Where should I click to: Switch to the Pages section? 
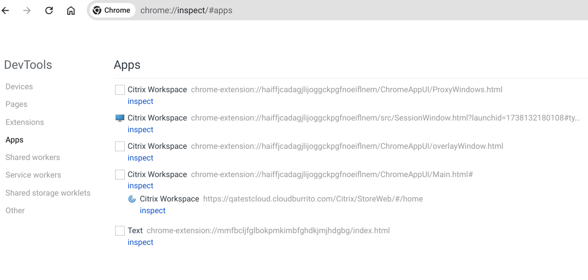click(x=17, y=104)
